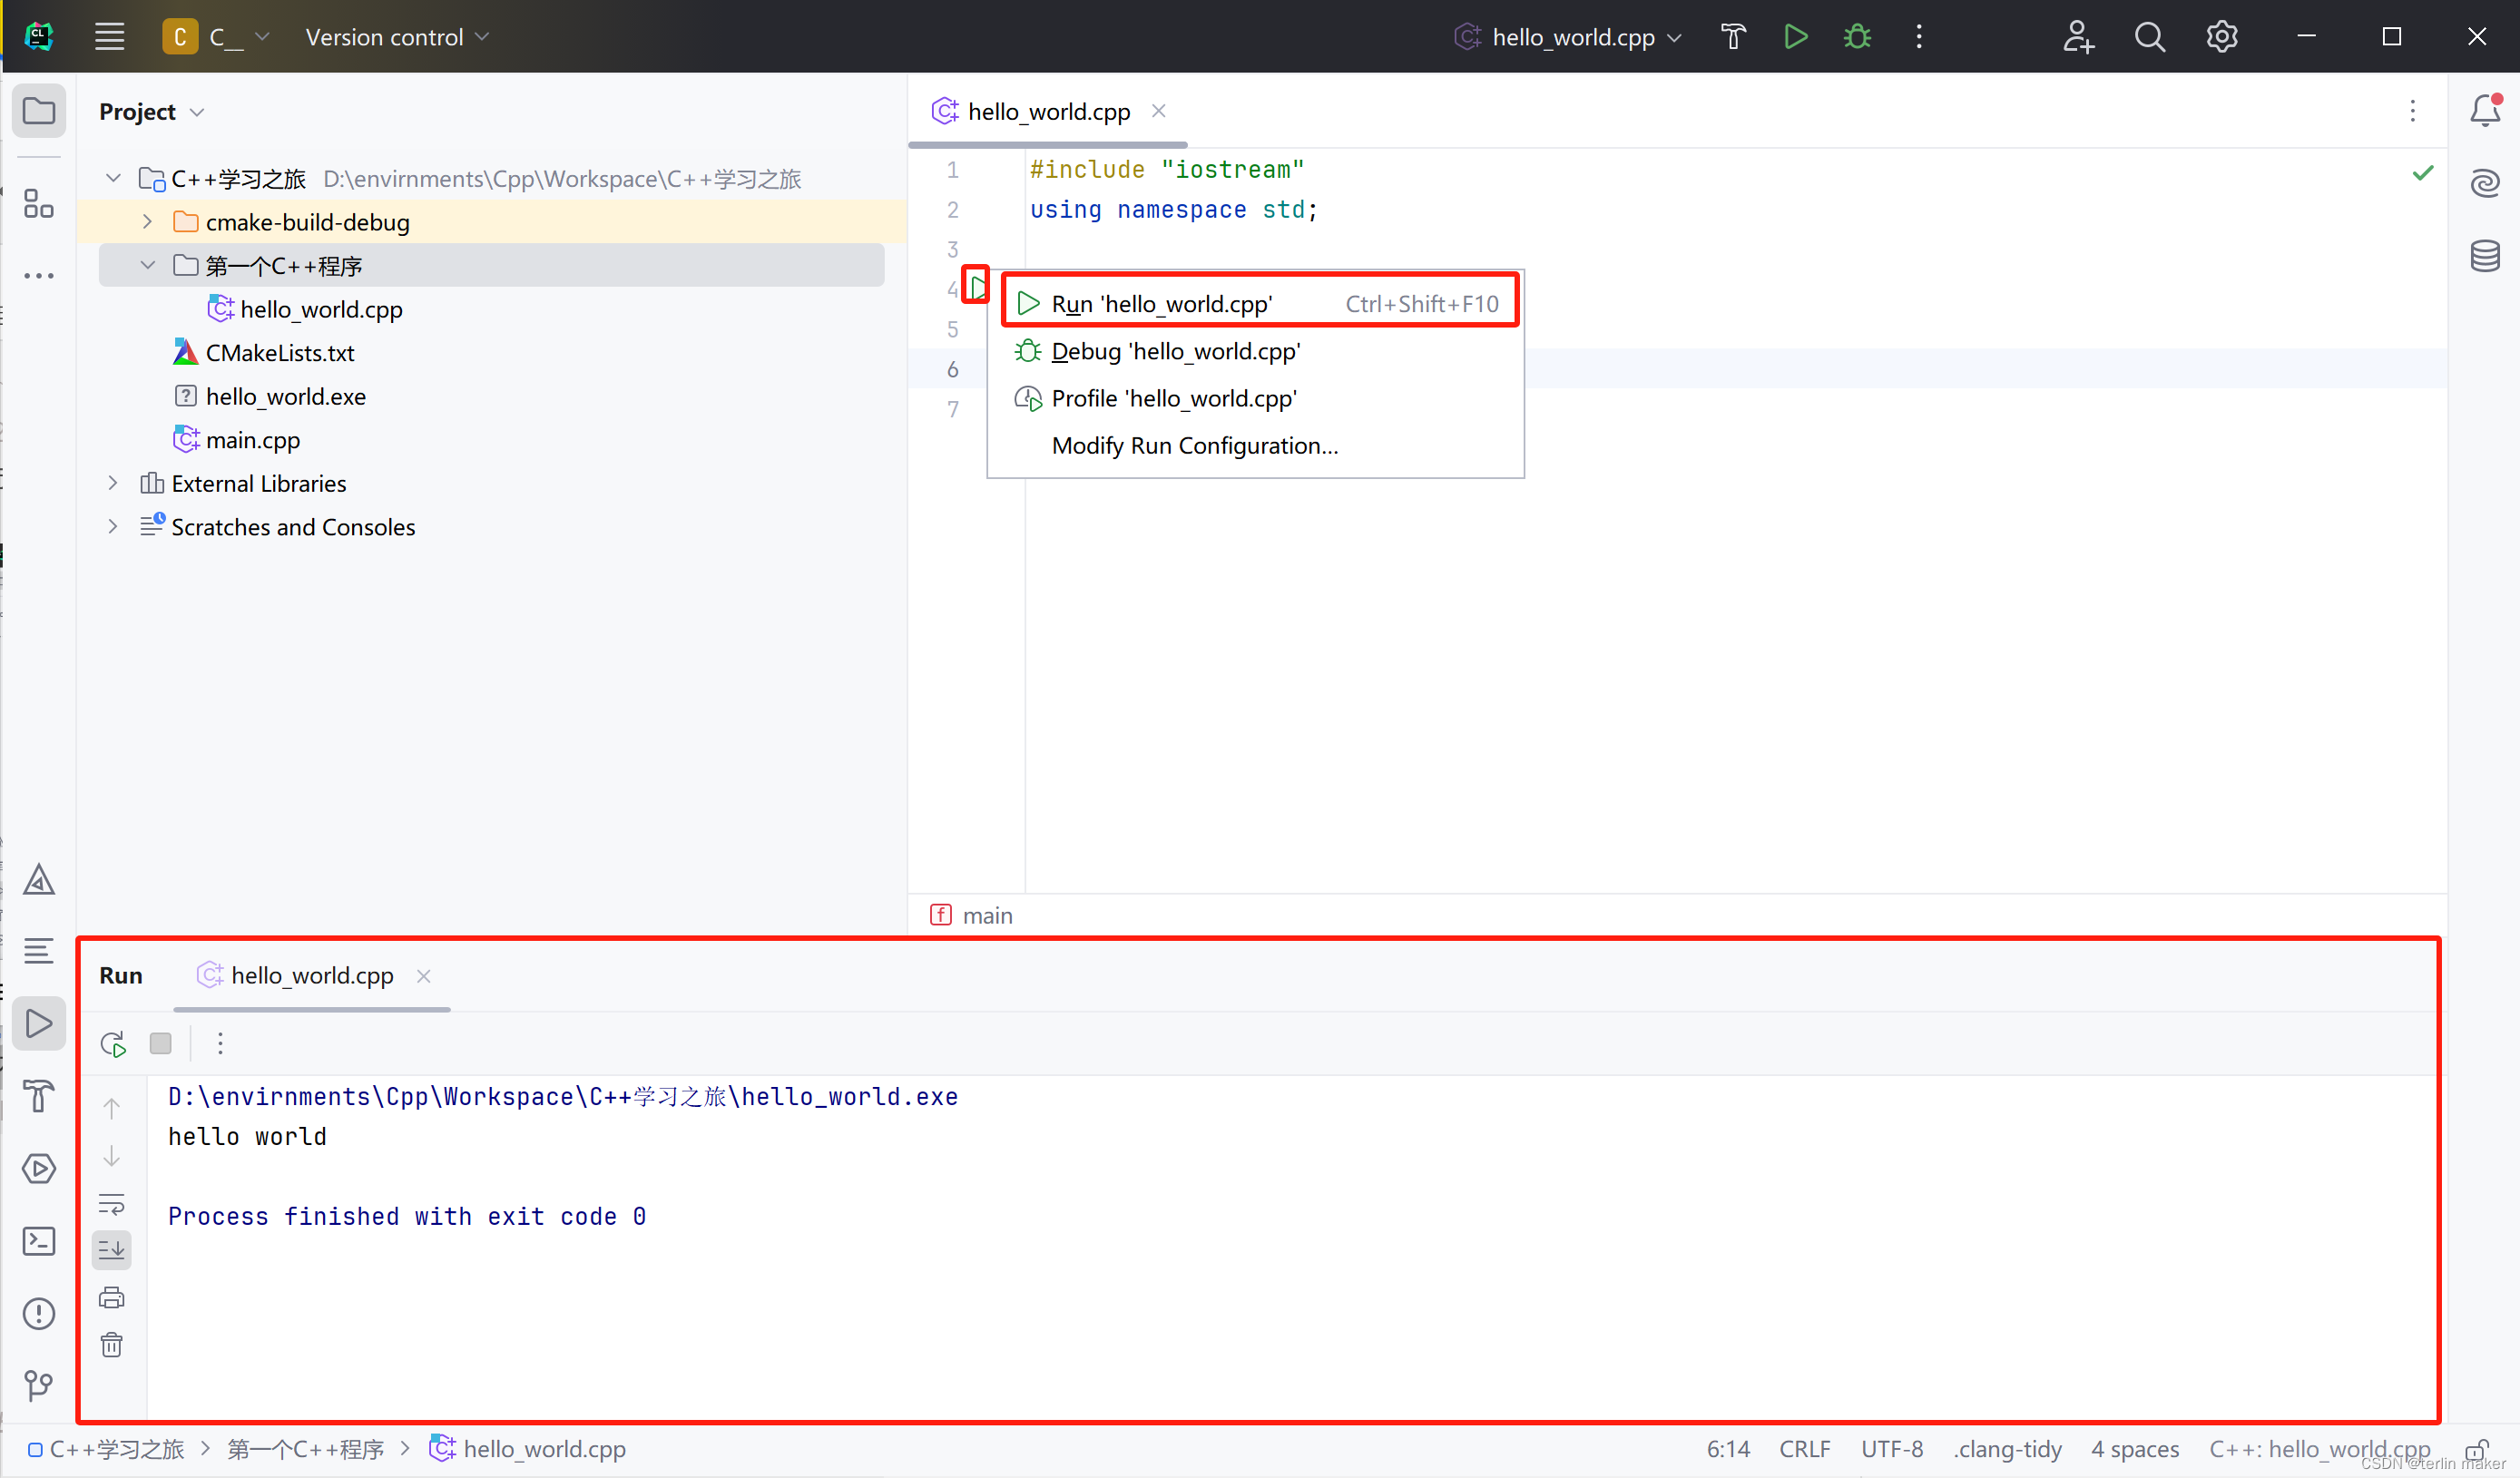Toggle scroll to end in Run console

[112, 1250]
